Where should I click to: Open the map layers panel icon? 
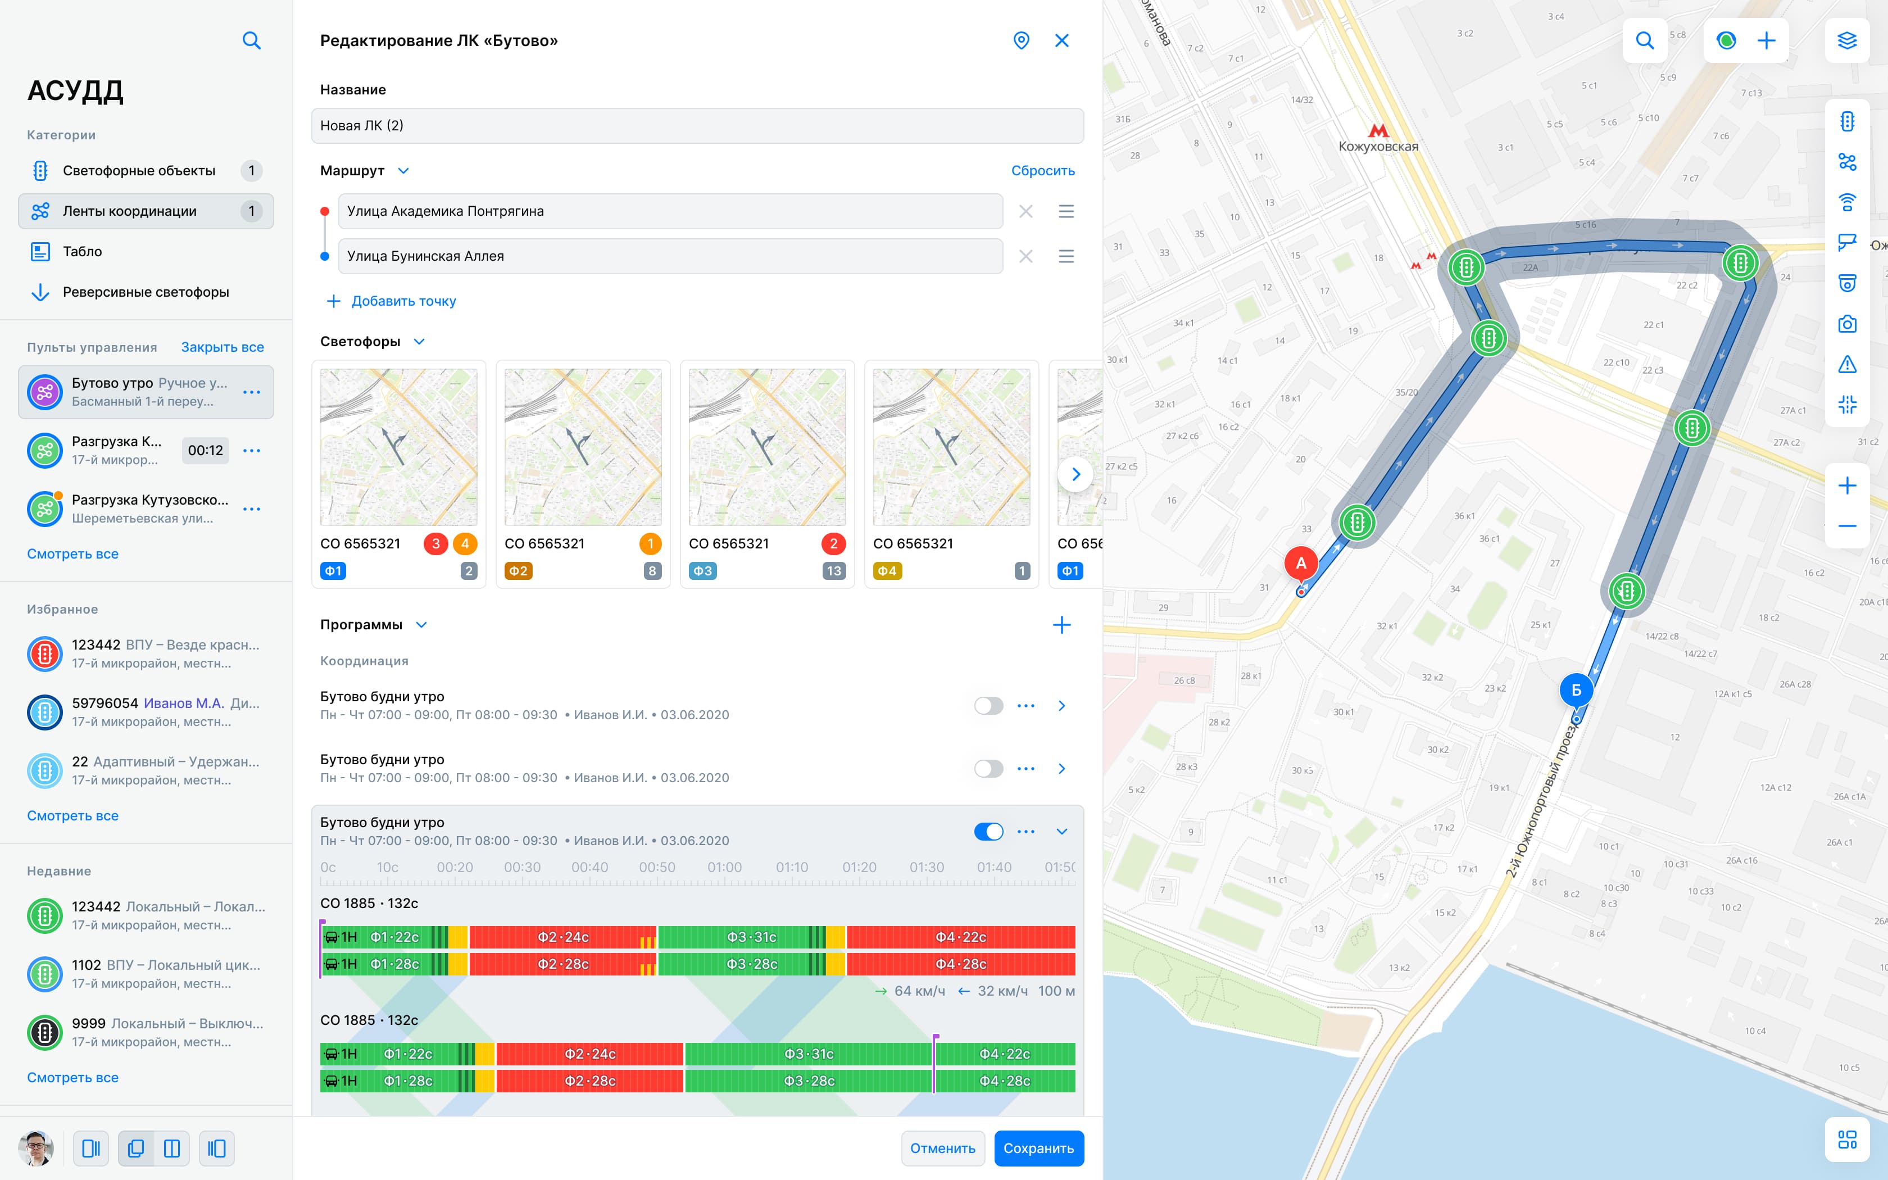1848,40
